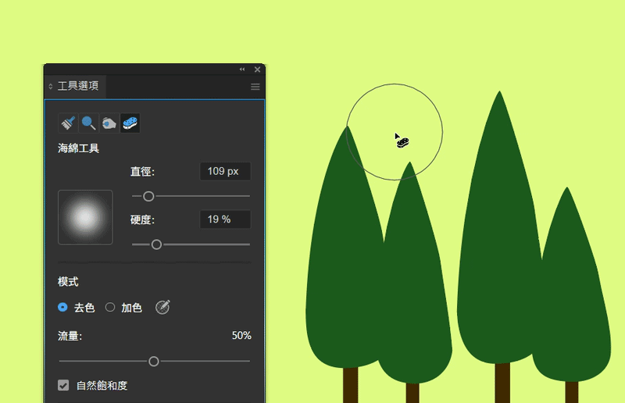This screenshot has width=625, height=403.
Task: Click the 流量 slider handle
Action: tap(154, 362)
